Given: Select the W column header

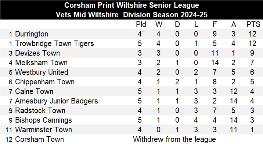Looking at the screenshot, I should coord(159,24).
